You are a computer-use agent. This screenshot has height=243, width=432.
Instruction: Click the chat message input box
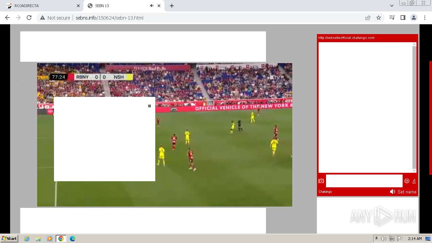coord(364,181)
